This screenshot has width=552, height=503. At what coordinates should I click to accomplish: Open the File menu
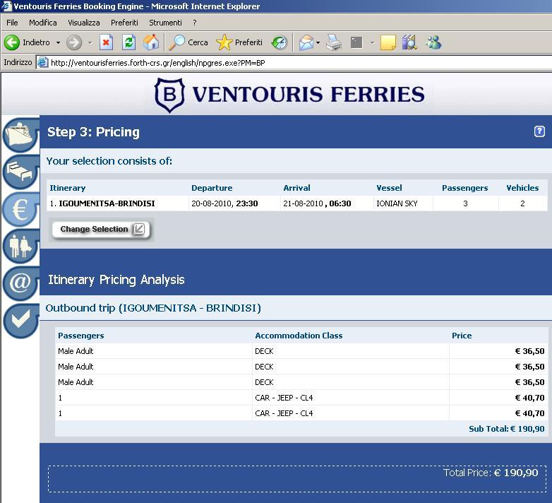(12, 23)
